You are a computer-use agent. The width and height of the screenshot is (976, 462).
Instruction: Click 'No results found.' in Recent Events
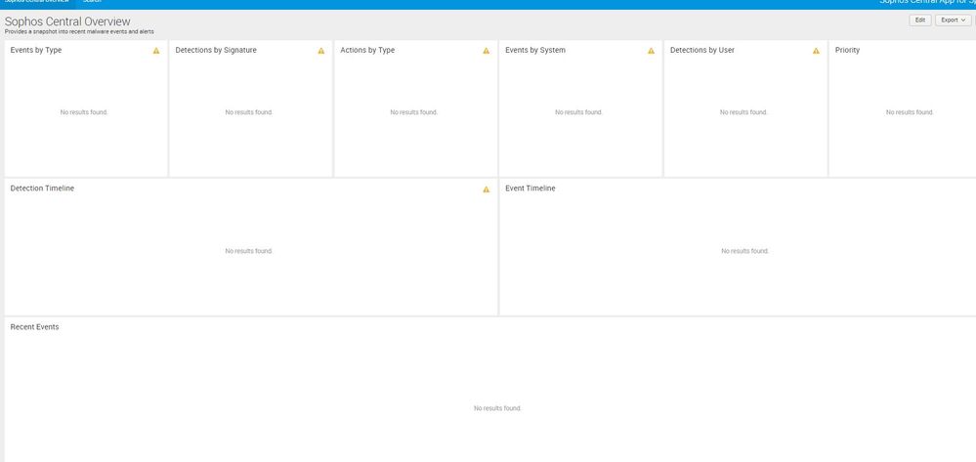pyautogui.click(x=497, y=408)
